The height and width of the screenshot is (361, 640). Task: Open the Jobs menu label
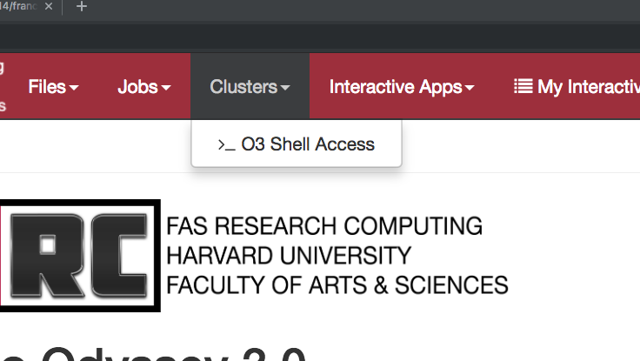pyautogui.click(x=137, y=87)
